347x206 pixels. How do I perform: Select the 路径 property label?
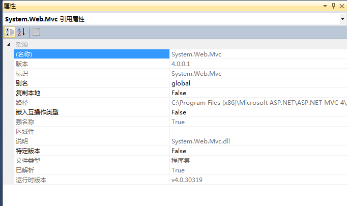[22, 102]
